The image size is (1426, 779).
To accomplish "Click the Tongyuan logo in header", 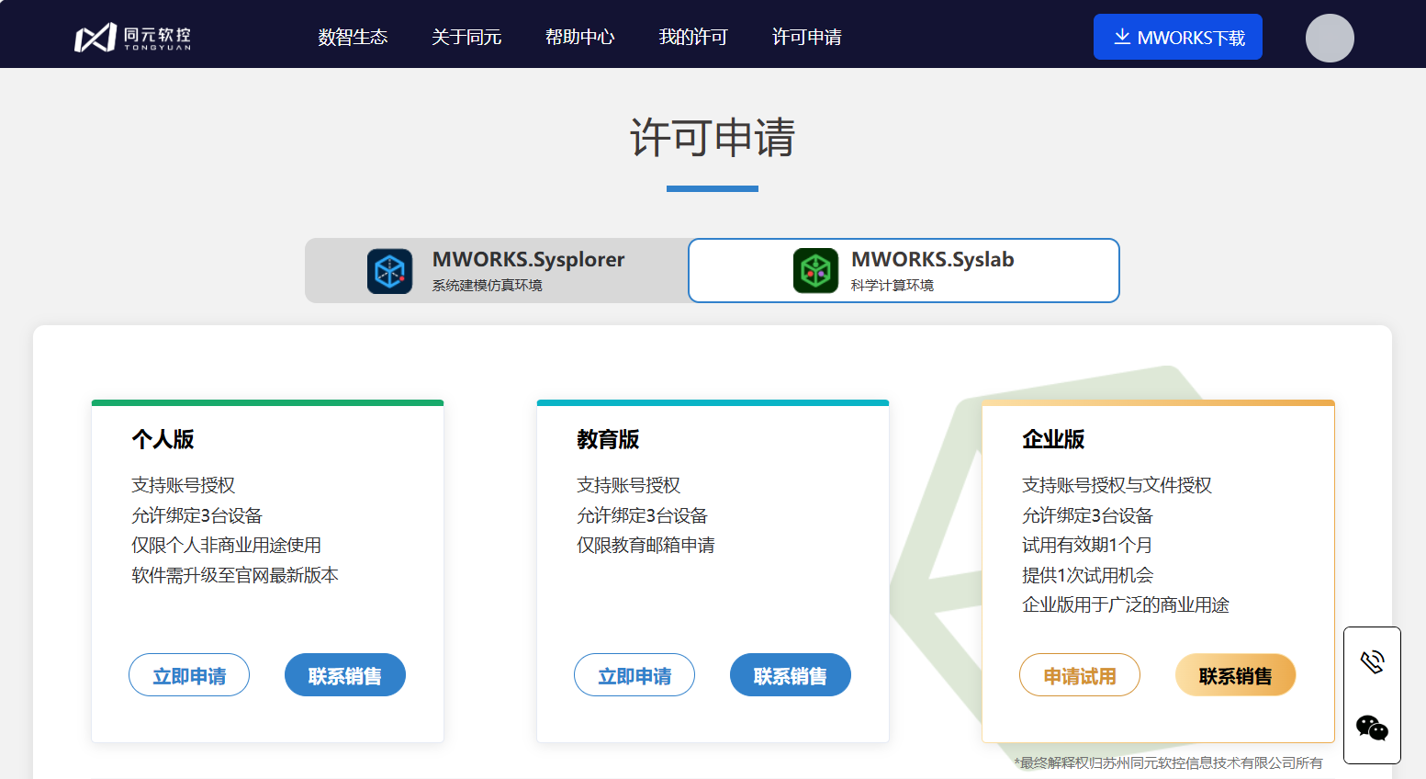I will [x=132, y=37].
